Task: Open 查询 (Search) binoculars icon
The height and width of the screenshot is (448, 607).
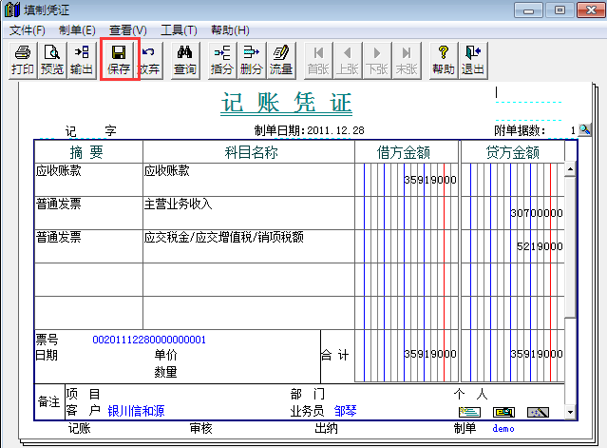Action: pyautogui.click(x=185, y=60)
